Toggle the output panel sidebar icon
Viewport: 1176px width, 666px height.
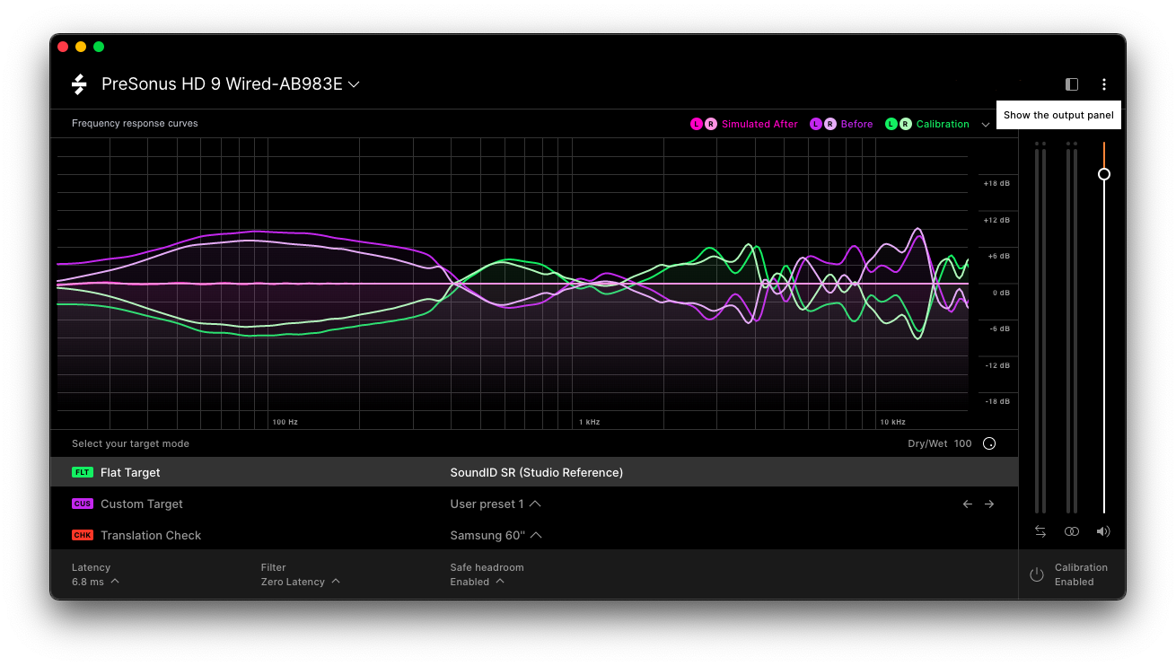(x=1072, y=84)
